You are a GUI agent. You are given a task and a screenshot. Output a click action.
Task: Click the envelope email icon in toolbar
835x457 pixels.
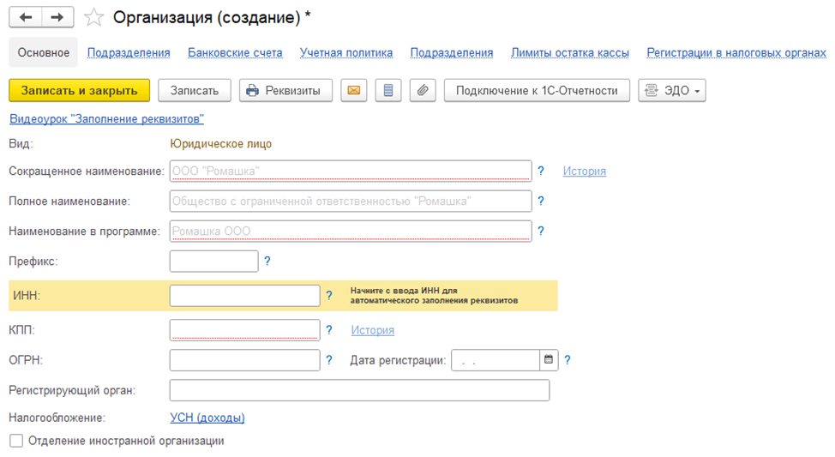tap(353, 90)
